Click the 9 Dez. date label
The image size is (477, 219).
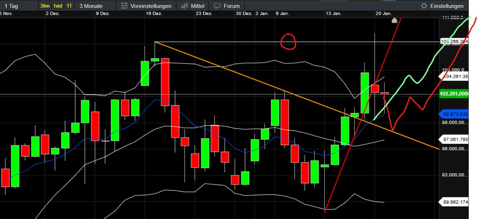tap(103, 13)
